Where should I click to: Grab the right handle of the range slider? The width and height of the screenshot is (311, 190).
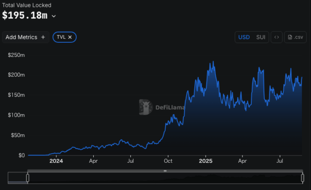pyautogui.click(x=302, y=178)
